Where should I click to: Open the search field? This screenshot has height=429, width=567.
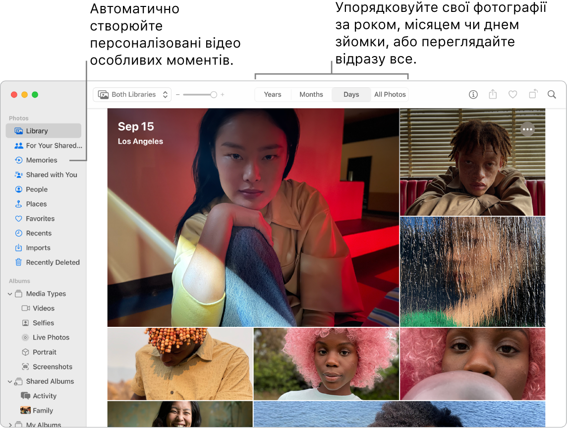coord(552,94)
